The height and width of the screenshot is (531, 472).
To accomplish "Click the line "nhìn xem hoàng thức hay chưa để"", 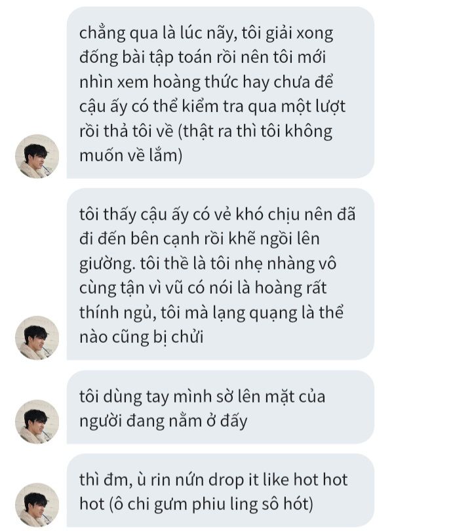I will [x=206, y=83].
